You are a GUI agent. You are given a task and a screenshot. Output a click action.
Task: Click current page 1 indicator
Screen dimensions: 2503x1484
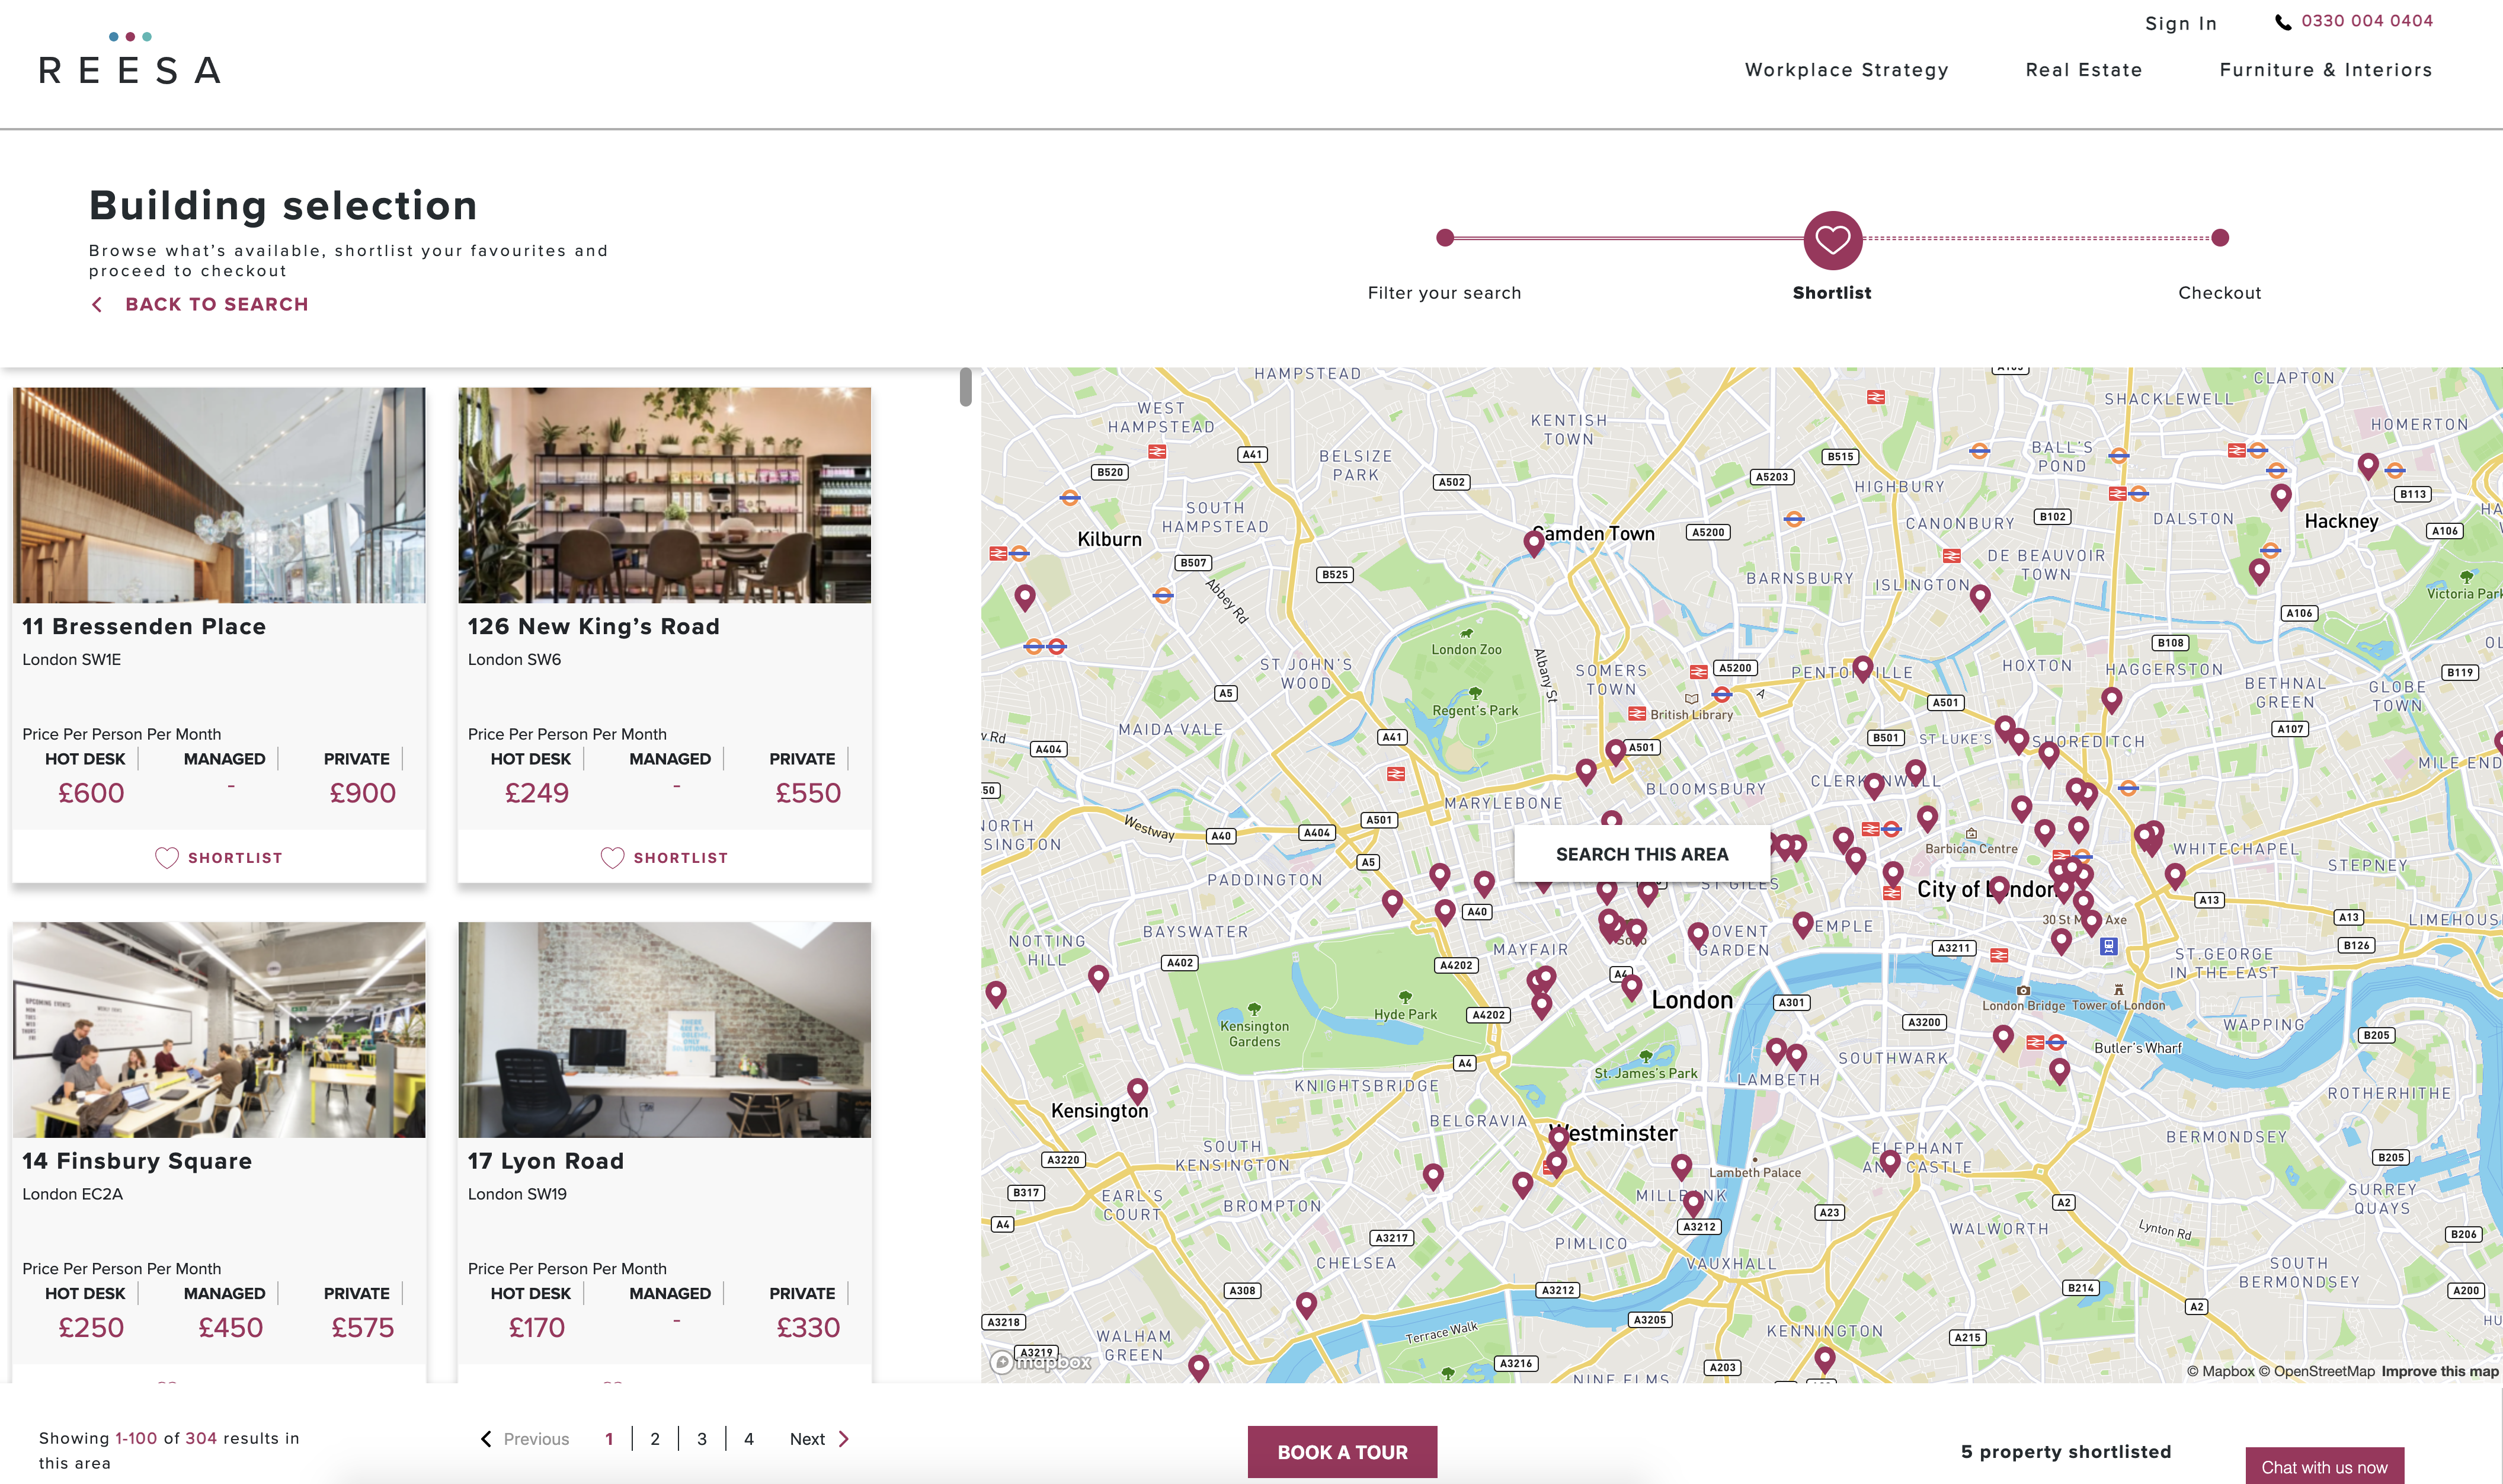tap(609, 1439)
